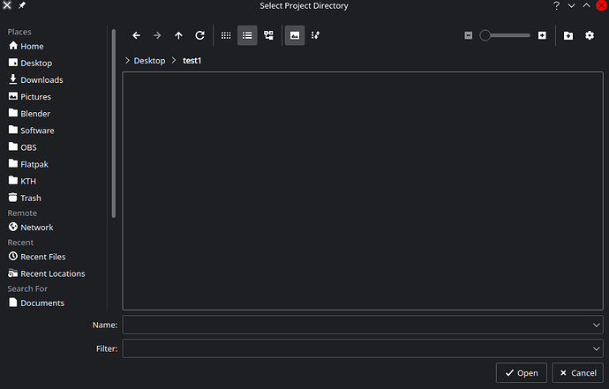This screenshot has height=389, width=609.
Task: Toggle the file preview panel
Action: (x=294, y=35)
